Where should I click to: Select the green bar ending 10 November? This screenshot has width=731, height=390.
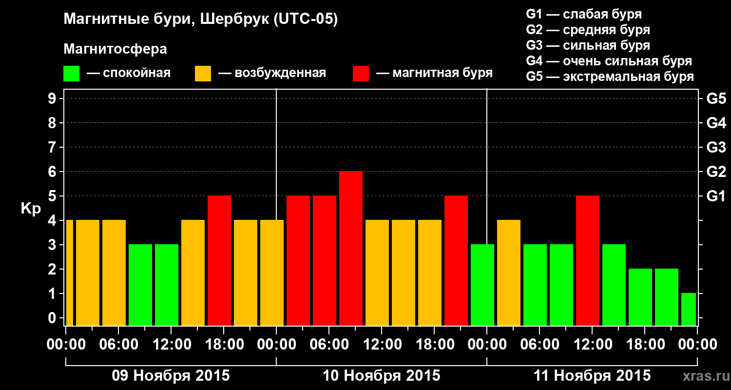tap(482, 285)
